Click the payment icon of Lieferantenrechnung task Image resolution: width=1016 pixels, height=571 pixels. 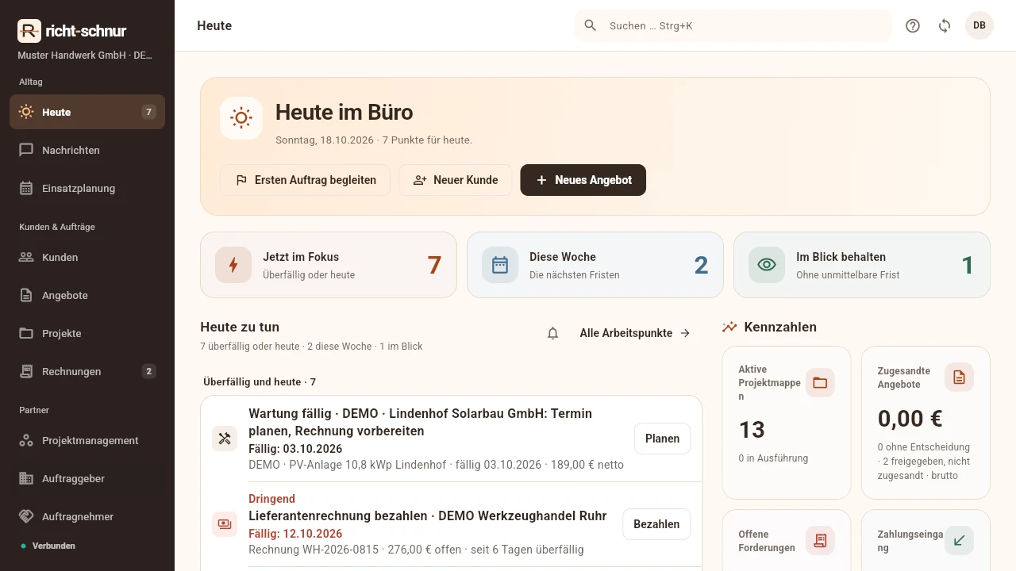225,524
